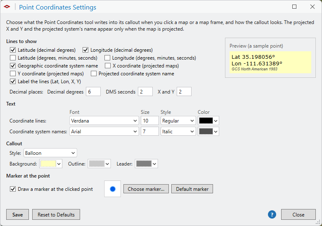Click the blue help question mark icon
Image resolution: width=322 pixels, height=226 pixels.
pyautogui.click(x=272, y=215)
